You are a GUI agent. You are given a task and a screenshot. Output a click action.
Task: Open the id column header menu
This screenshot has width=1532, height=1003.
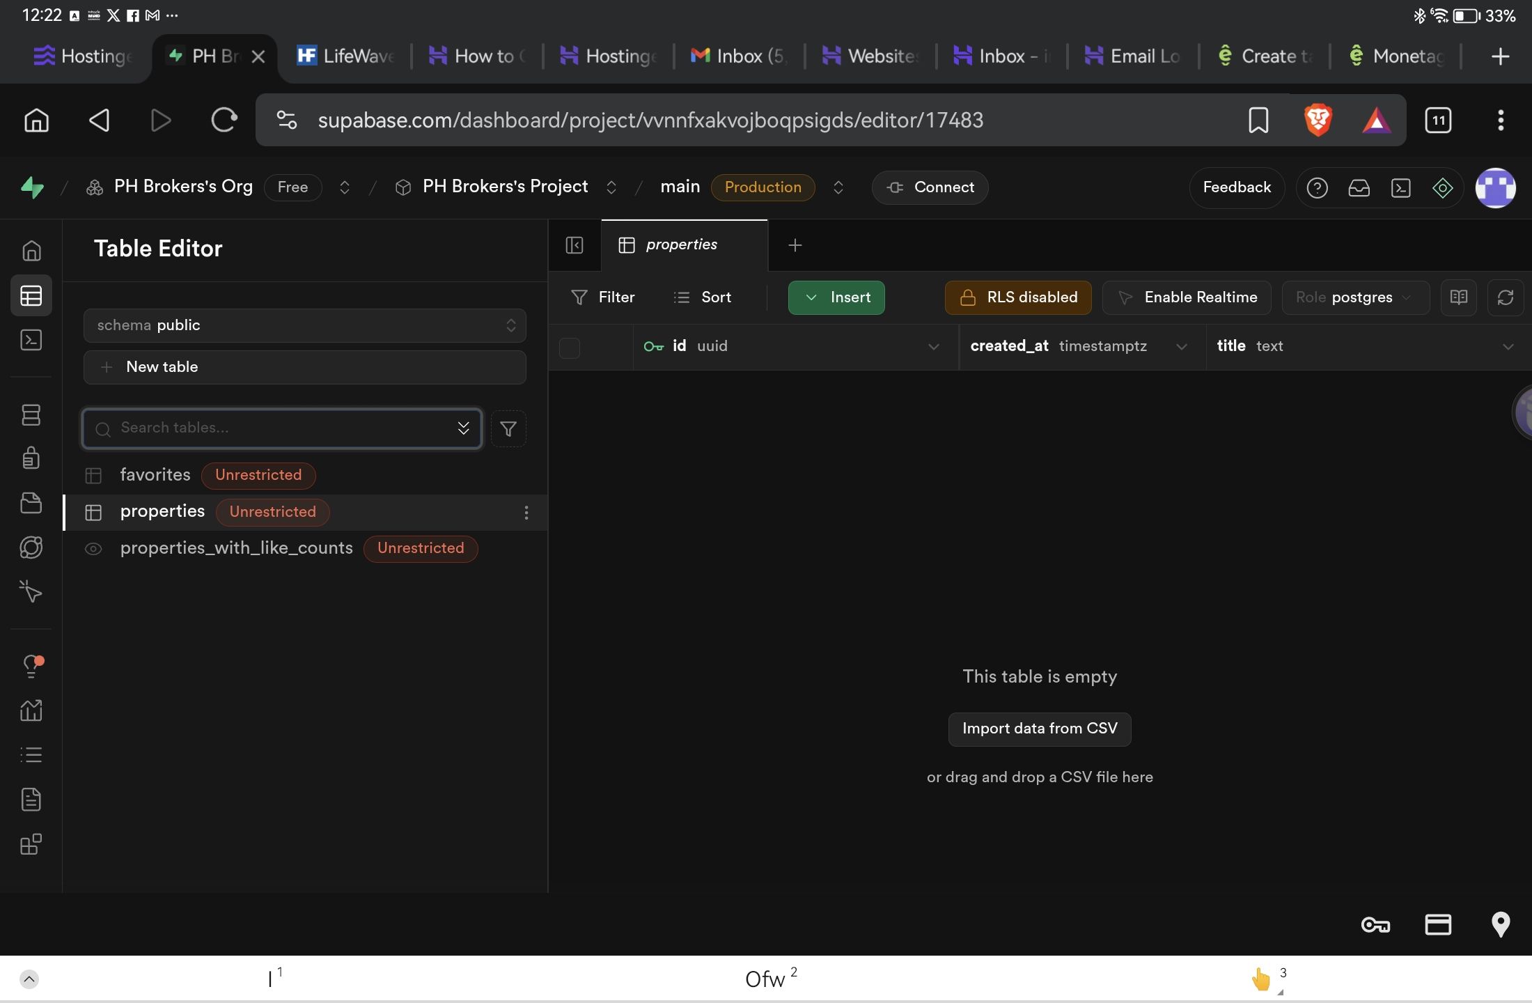[x=934, y=347]
